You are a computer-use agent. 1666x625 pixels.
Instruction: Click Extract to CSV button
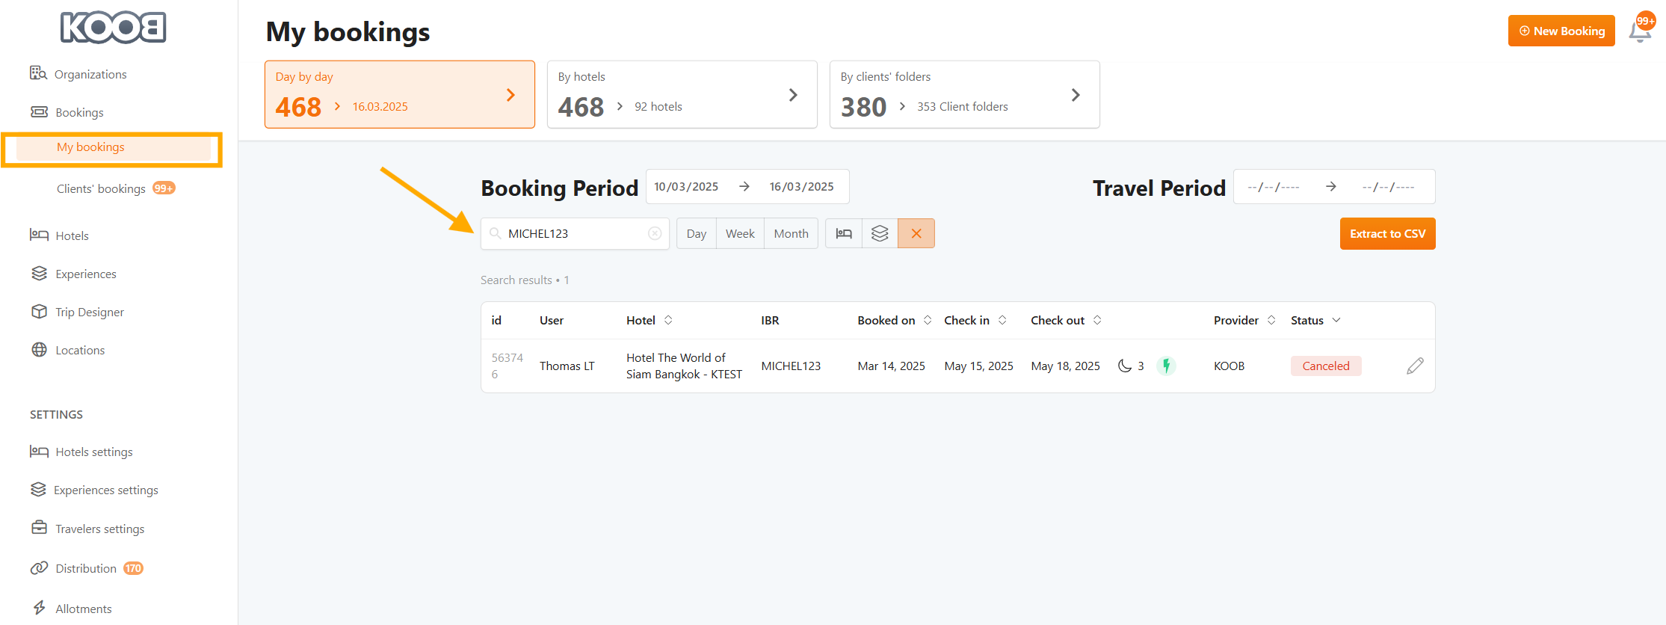click(1387, 233)
